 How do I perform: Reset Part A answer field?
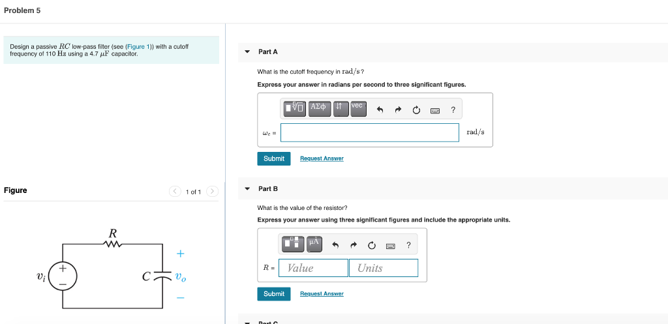416,110
